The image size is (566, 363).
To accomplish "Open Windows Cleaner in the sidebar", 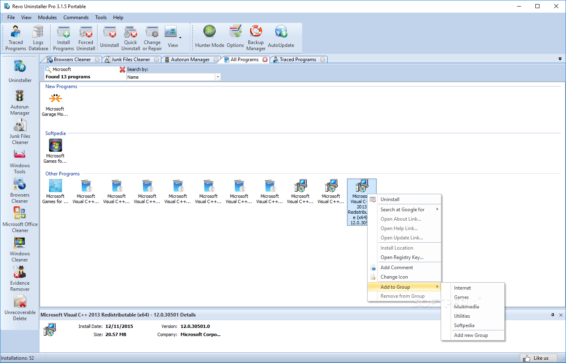I will tap(20, 249).
